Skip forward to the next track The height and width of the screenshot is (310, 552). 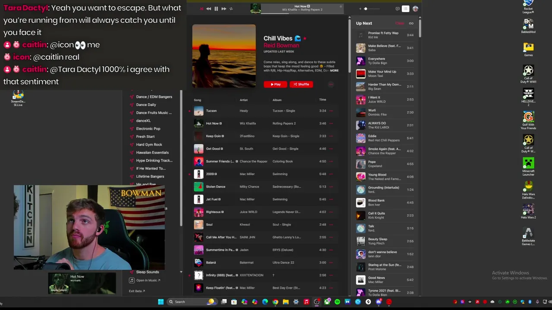(223, 9)
